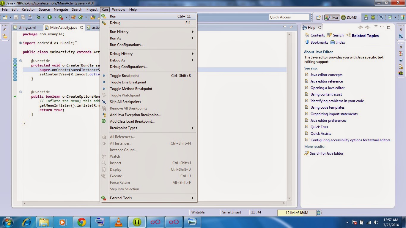
Task: Click the Save disk icon in toolbar
Action: pyautogui.click(x=16, y=17)
